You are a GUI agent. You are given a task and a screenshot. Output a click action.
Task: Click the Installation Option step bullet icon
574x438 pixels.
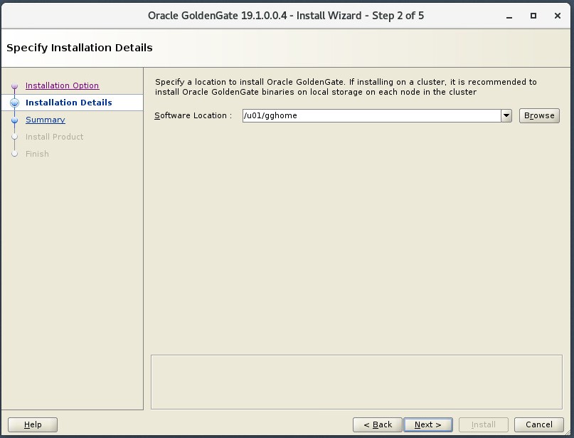(x=15, y=85)
